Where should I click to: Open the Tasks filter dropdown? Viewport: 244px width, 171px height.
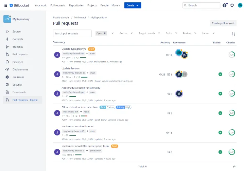171,33
